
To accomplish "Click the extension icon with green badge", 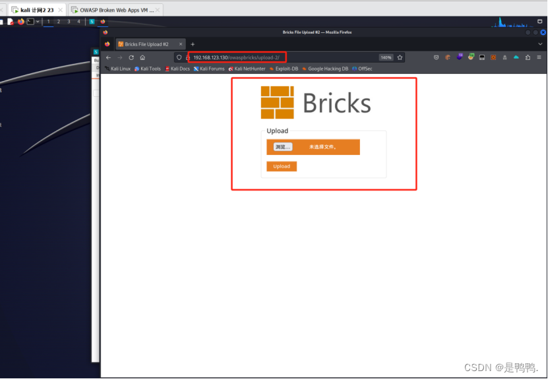I will (471, 57).
